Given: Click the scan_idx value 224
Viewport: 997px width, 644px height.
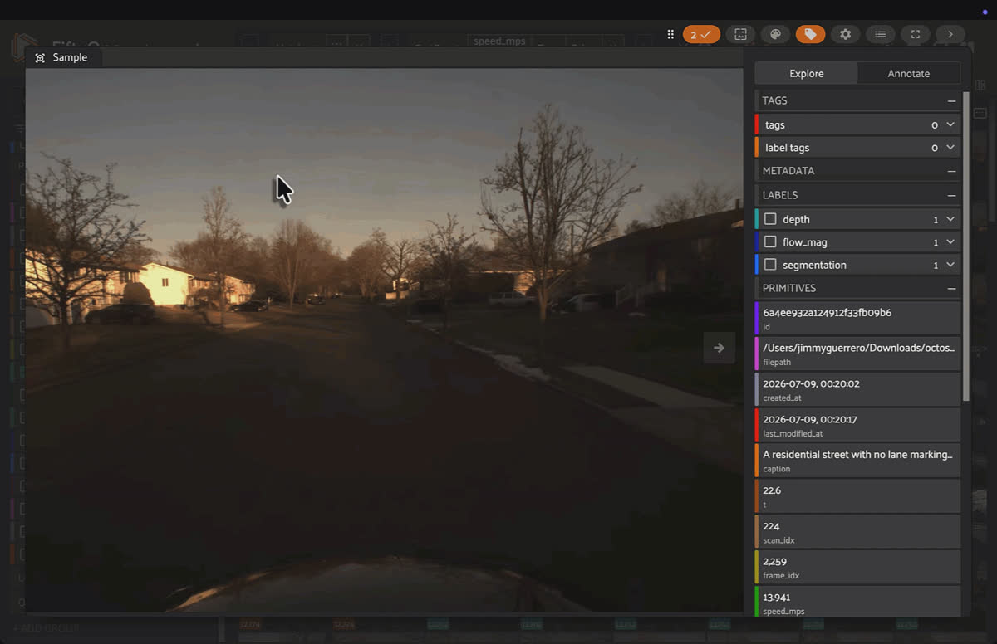Looking at the screenshot, I should (x=771, y=526).
